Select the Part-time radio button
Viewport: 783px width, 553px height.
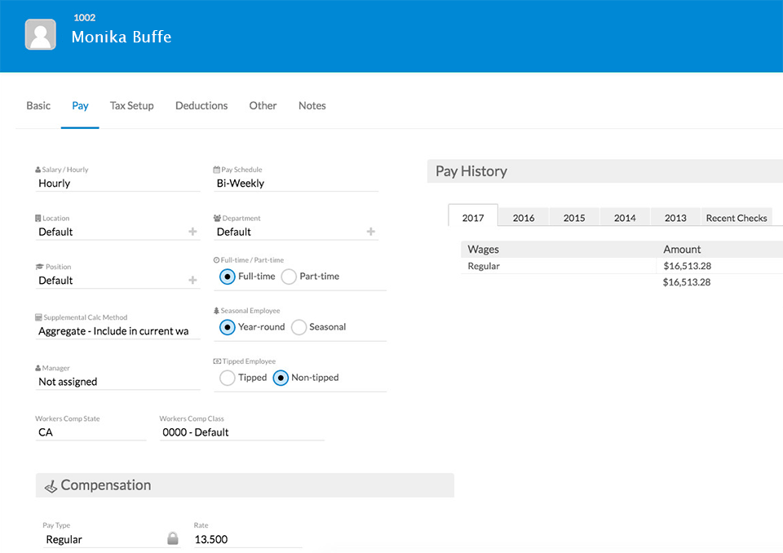coord(289,276)
